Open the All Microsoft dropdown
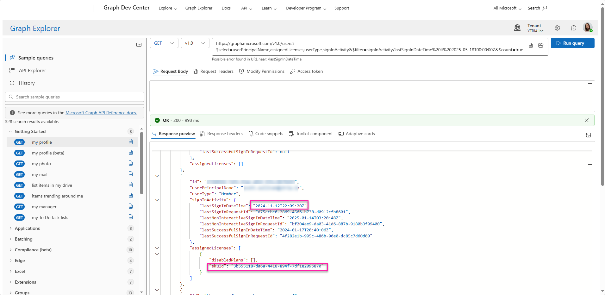 (507, 8)
